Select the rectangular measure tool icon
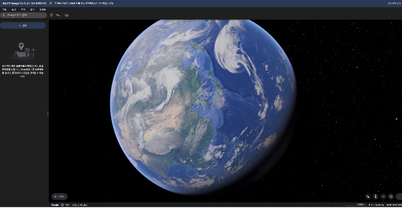Screen dimensions: 402x208 [x=67, y=15]
